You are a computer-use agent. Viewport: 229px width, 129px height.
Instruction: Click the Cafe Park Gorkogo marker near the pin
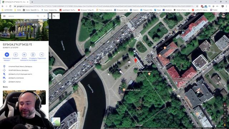pyautogui.click(x=149, y=74)
